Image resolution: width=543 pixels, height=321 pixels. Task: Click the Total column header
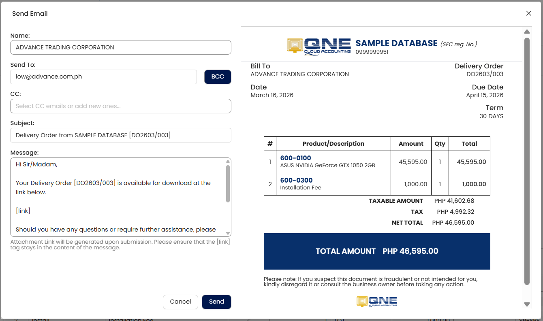pos(469,144)
